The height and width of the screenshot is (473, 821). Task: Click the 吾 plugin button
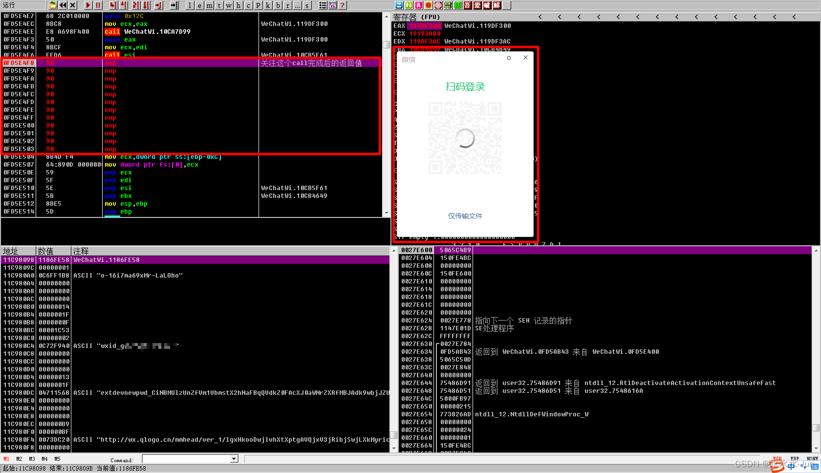[x=468, y=5]
